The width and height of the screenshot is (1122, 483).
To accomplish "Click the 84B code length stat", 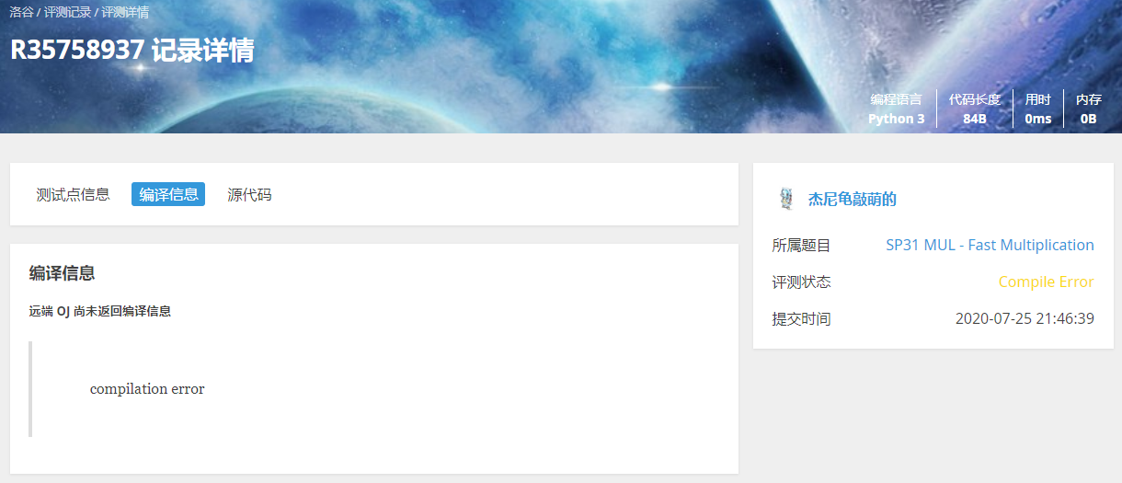I will [x=975, y=119].
